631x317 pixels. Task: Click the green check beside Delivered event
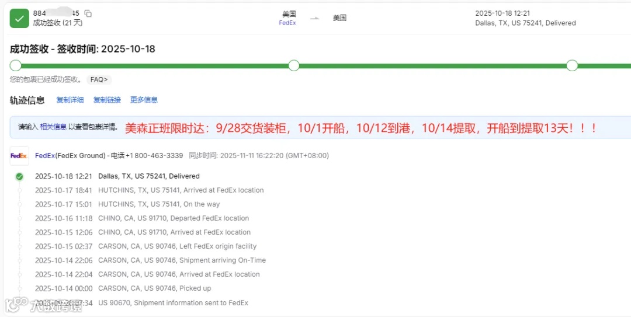tap(19, 176)
